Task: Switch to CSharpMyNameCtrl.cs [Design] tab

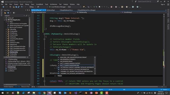Action: (x=86, y=10)
